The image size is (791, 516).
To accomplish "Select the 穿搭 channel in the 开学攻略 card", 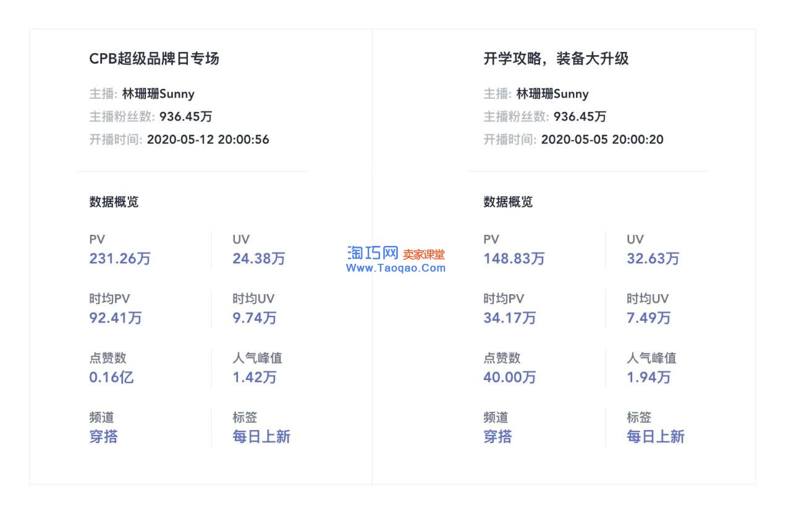I will pyautogui.click(x=497, y=437).
